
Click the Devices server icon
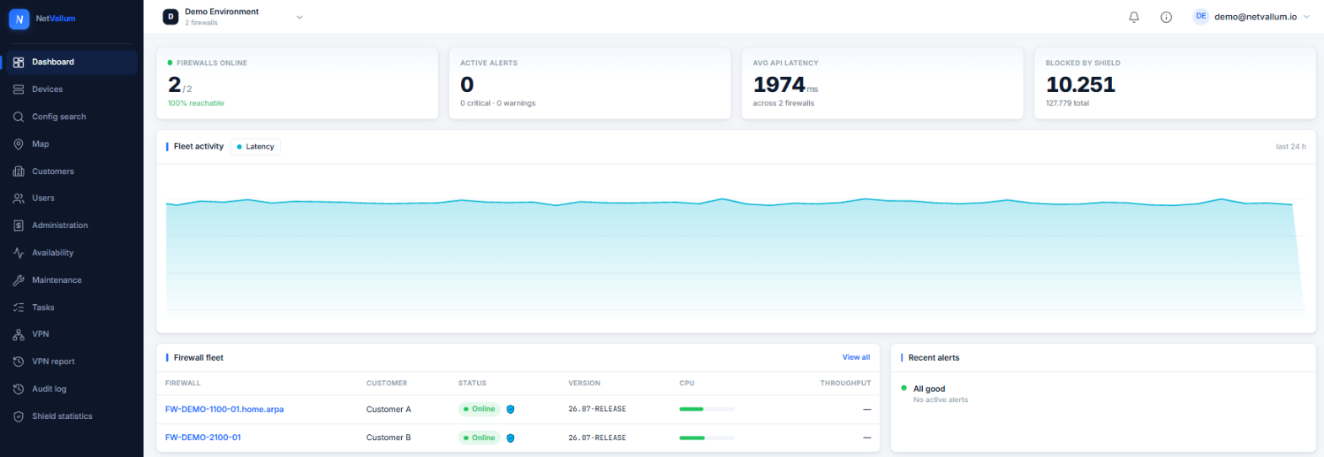coord(19,90)
